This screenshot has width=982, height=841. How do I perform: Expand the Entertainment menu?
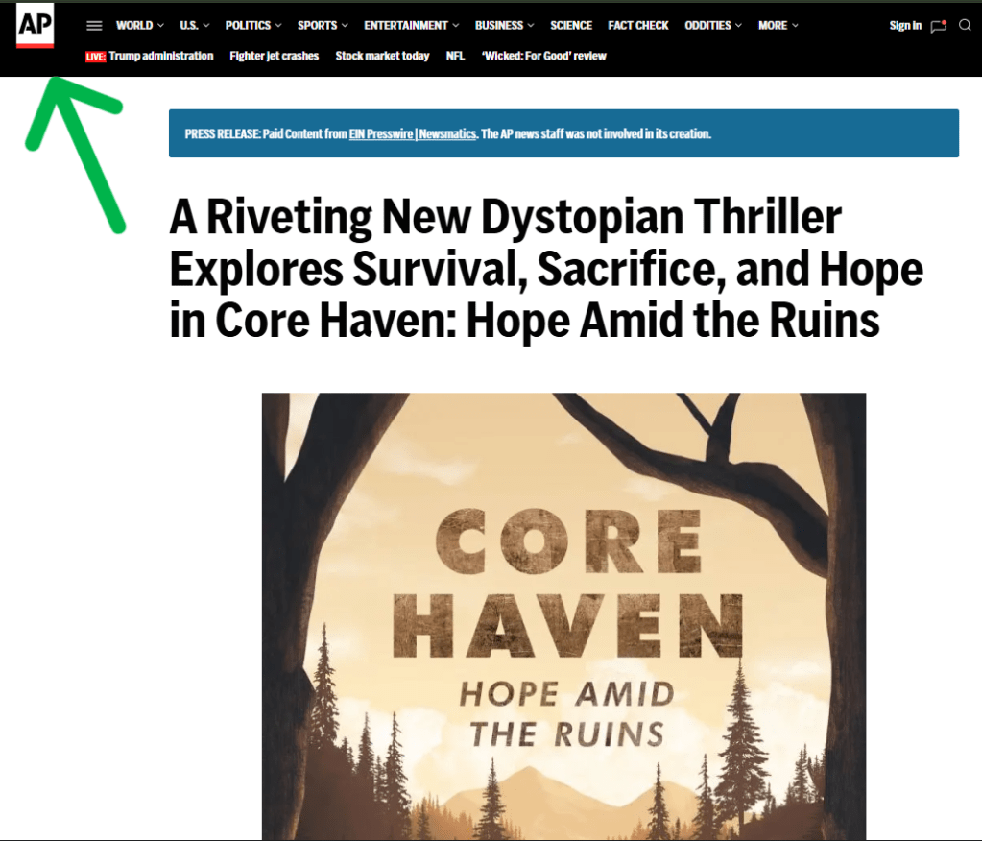point(411,26)
